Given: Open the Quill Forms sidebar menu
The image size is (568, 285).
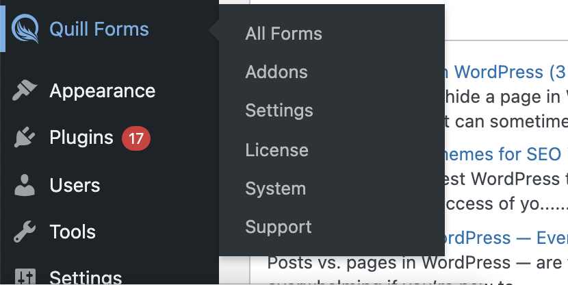Looking at the screenshot, I should tap(99, 29).
